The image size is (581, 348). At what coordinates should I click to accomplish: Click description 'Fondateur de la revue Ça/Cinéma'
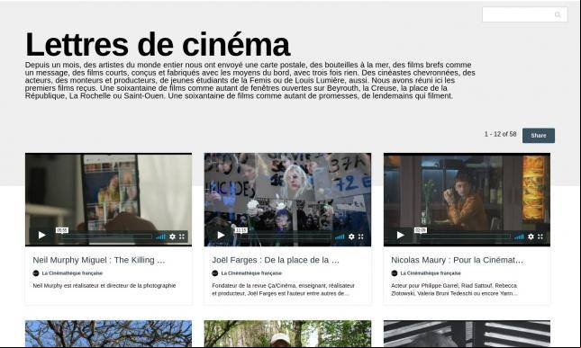click(284, 290)
